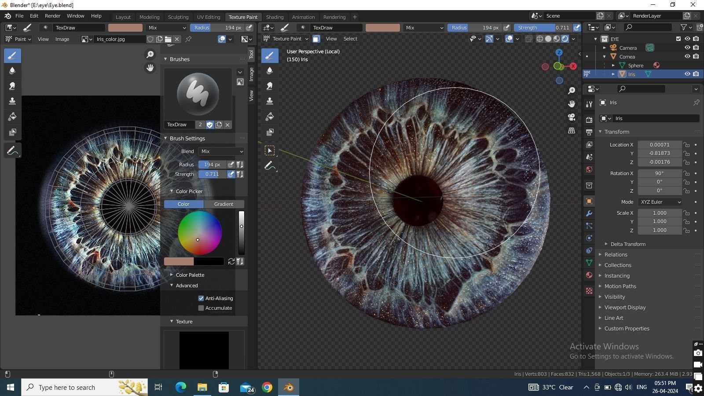
Task: Click the Custom Properties panel header
Action: pyautogui.click(x=627, y=329)
